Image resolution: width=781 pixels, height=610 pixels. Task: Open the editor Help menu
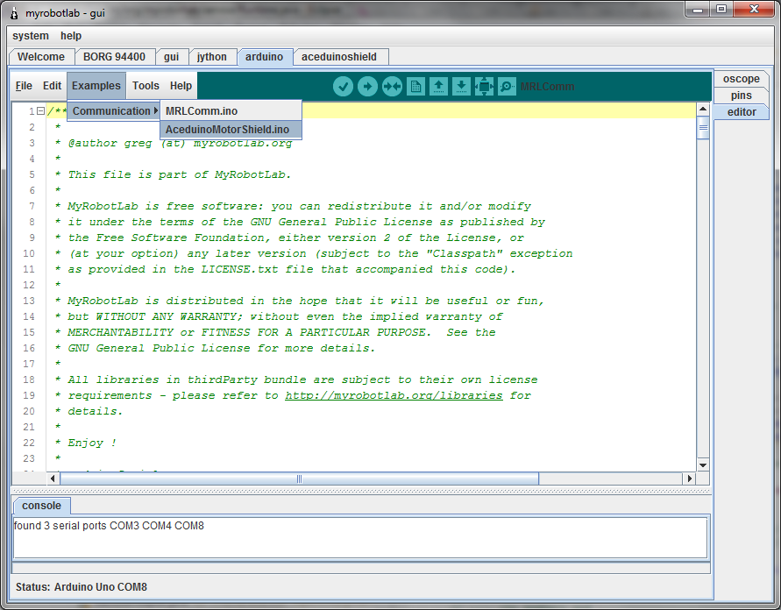click(181, 86)
